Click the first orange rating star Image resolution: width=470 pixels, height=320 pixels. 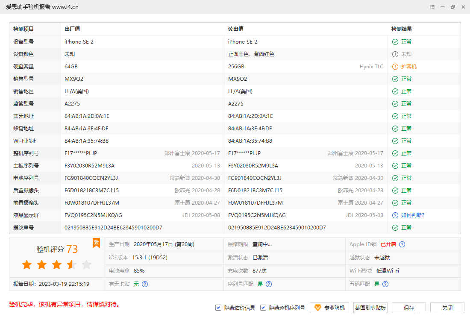pos(27,264)
